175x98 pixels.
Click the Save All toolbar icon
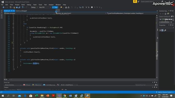(x=19, y=7)
